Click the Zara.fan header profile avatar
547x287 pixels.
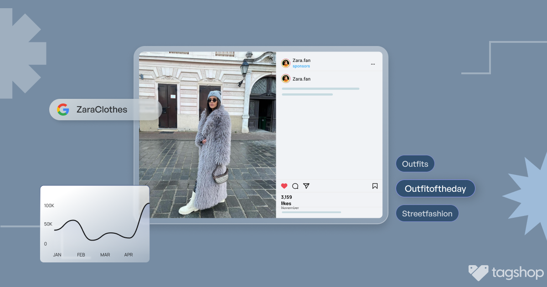(286, 63)
